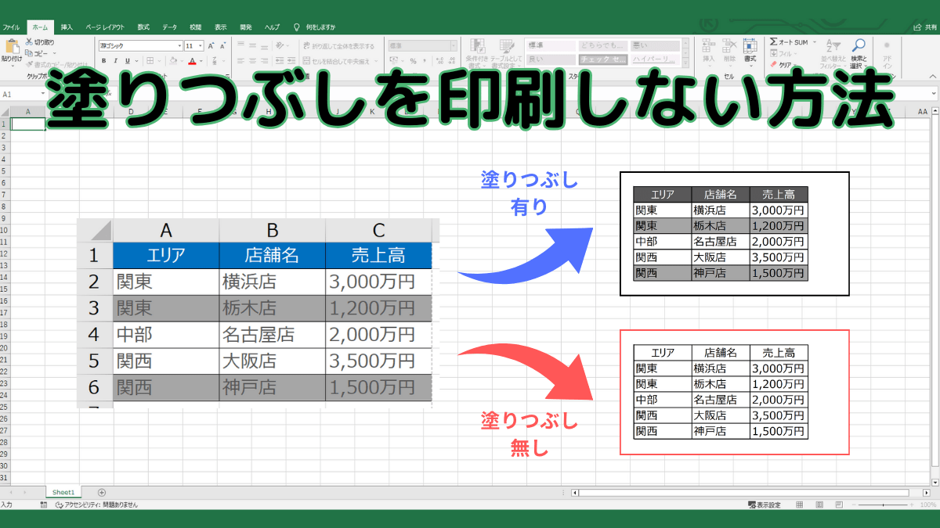Image resolution: width=940 pixels, height=528 pixels.
Task: Open the ページ レイアウト ribbon tab
Action: coord(104,27)
